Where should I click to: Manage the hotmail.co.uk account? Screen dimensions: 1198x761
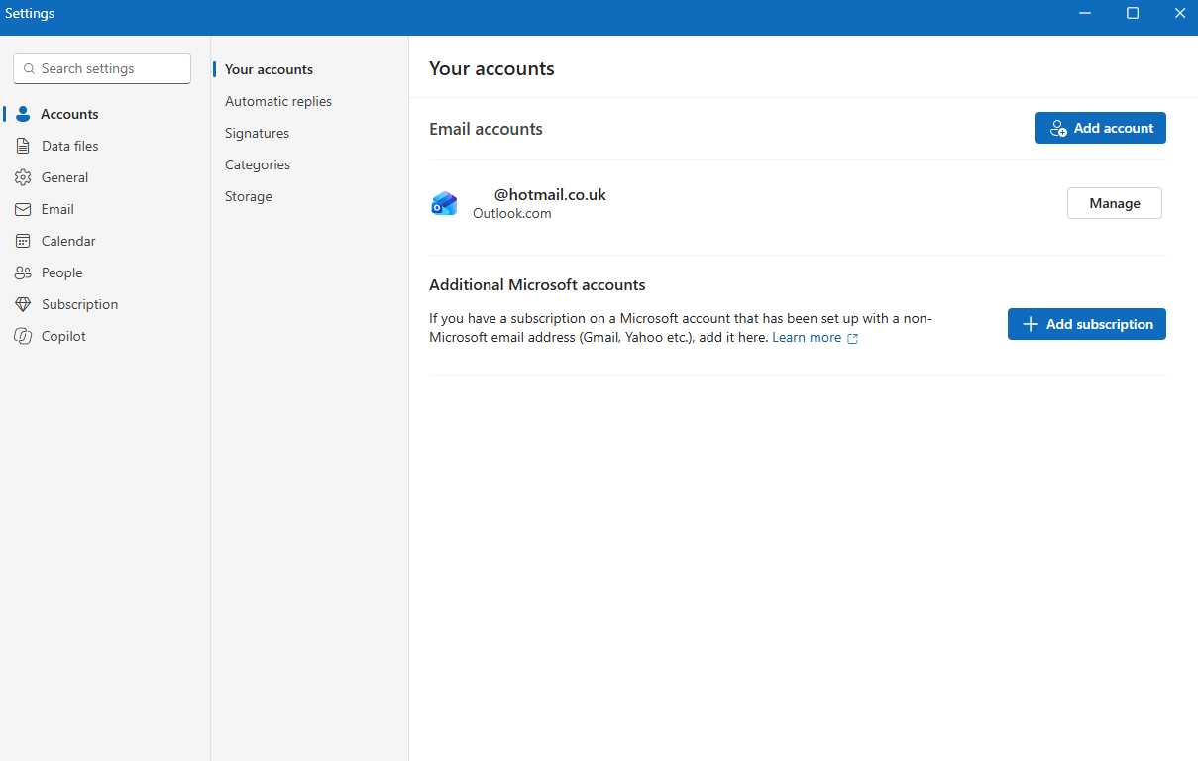tap(1115, 203)
